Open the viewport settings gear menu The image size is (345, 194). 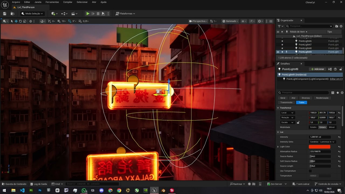[x=260, y=21]
